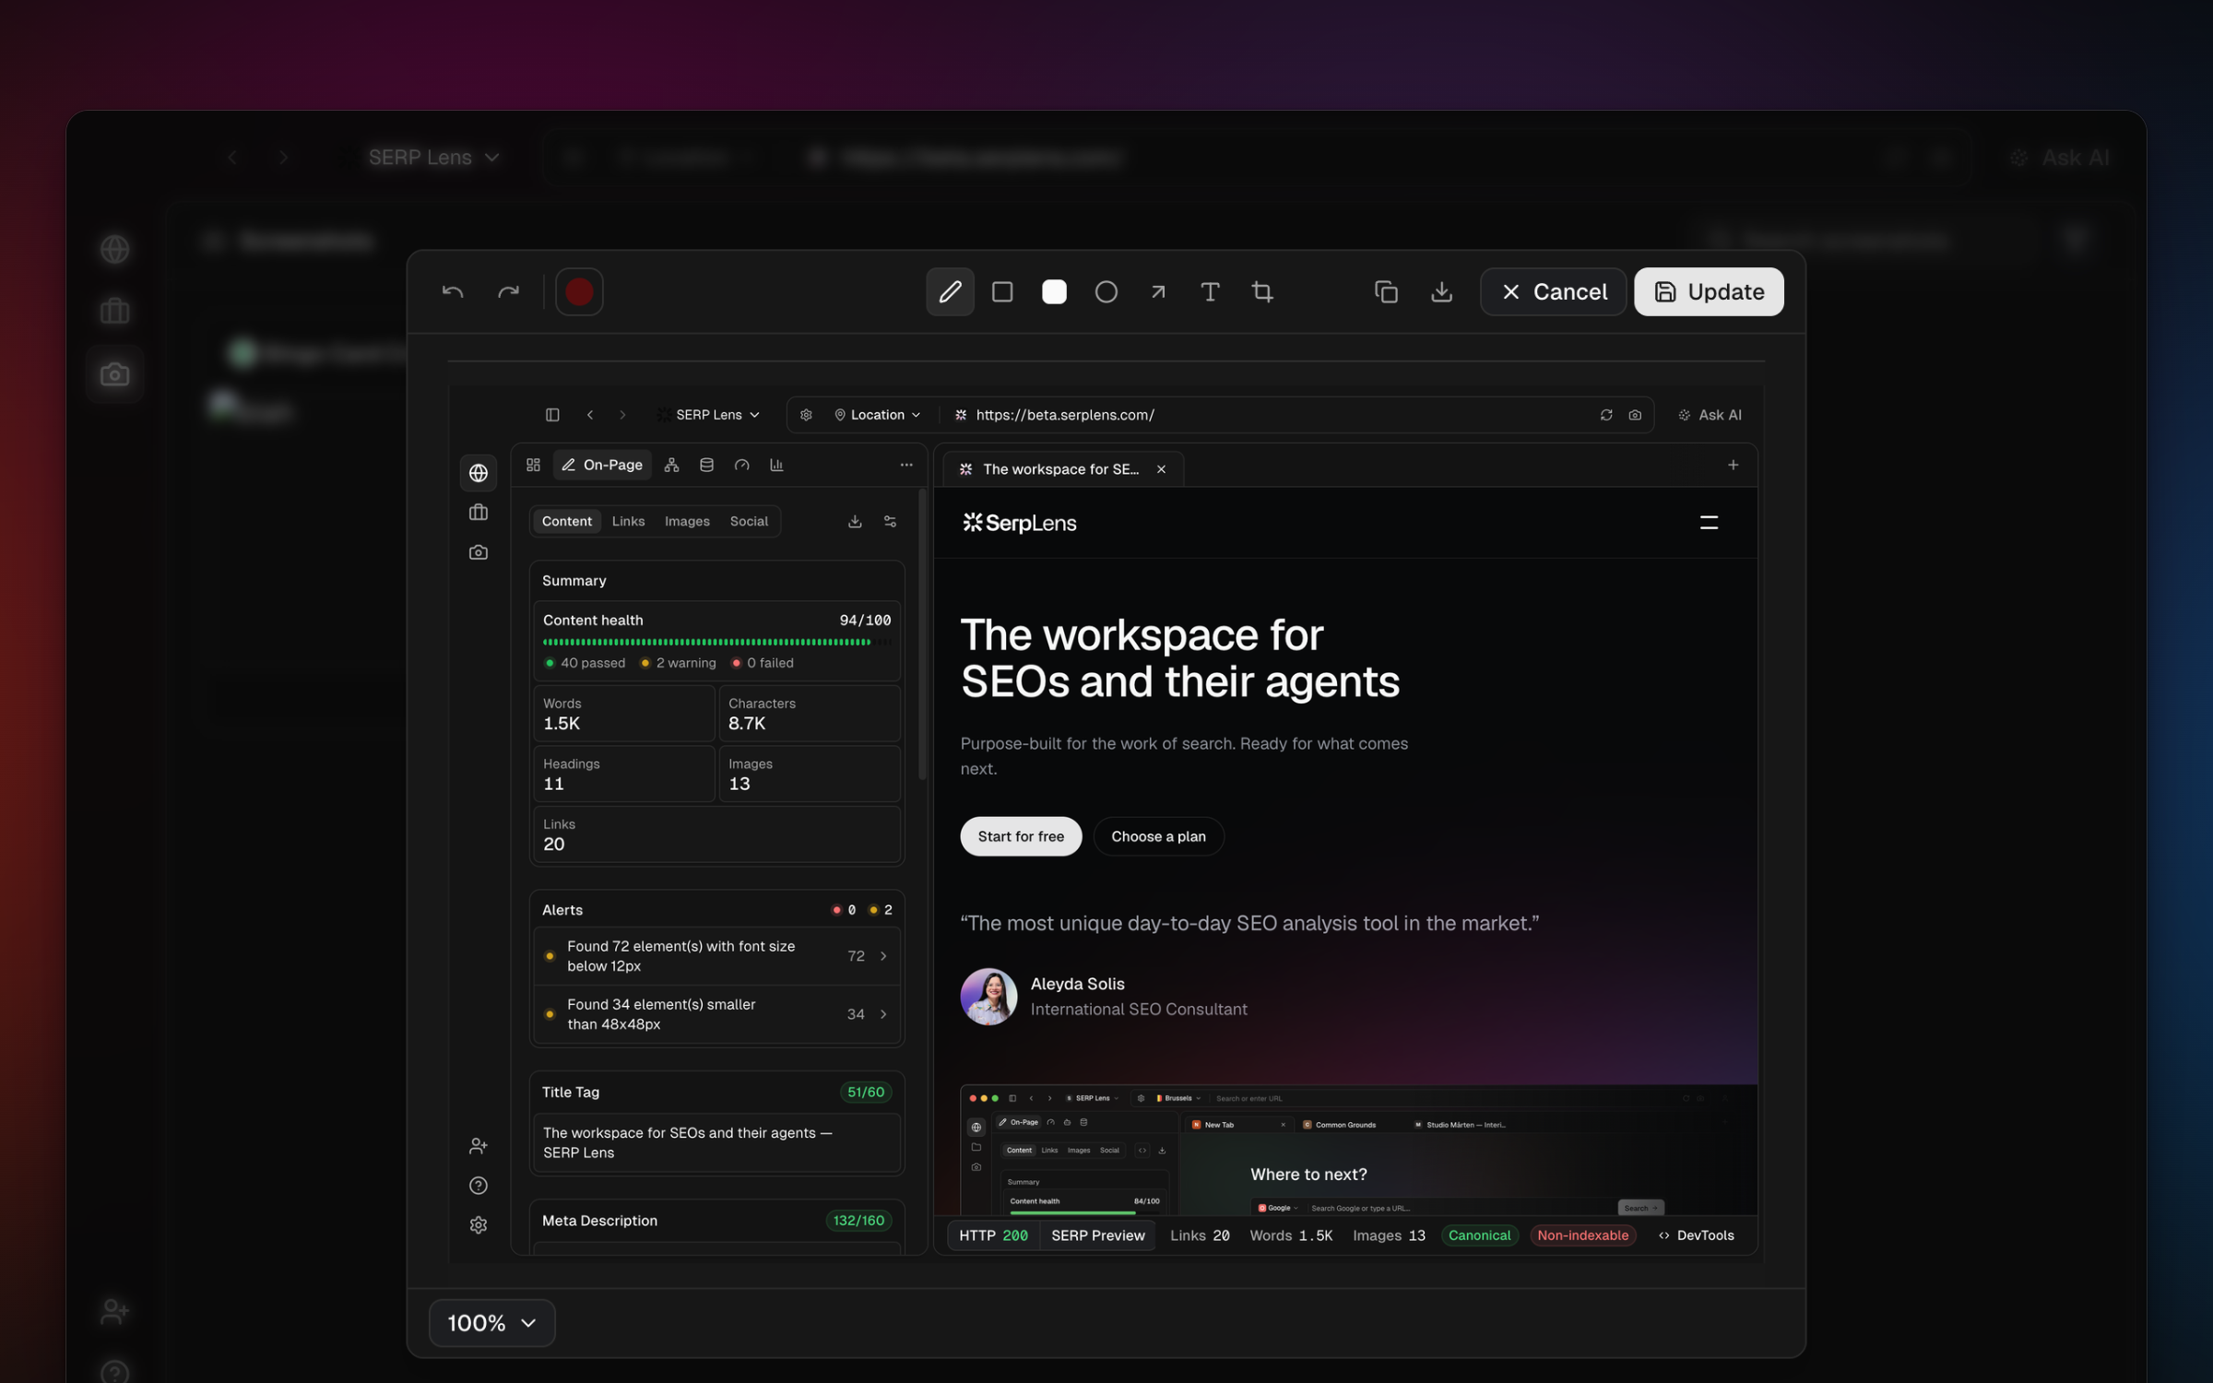Select the outlined rectangle tool
2213x1383 pixels.
1002,292
